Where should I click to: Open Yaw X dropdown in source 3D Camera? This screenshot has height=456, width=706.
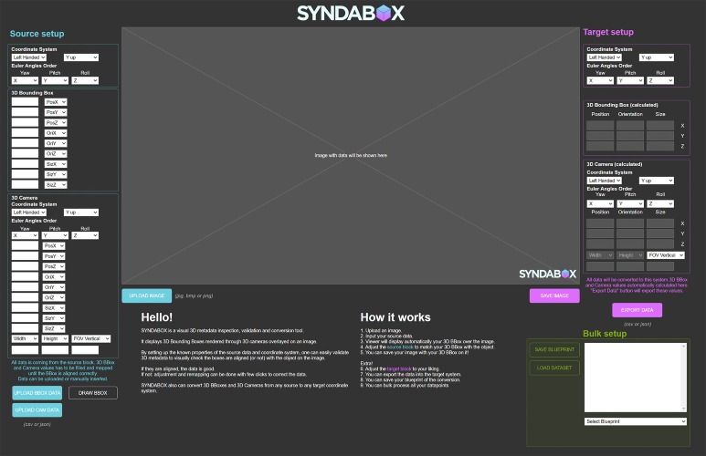coord(25,235)
